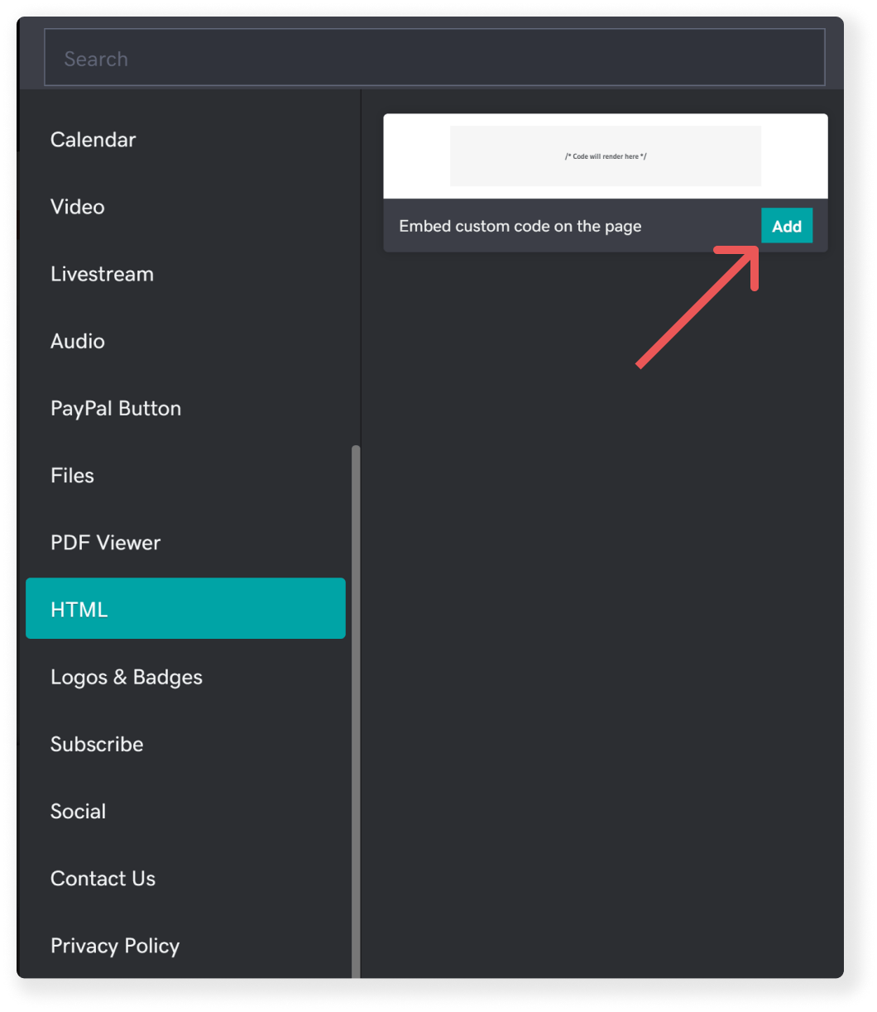Select the Contact Us block category
Screen dimensions: 877x1012
coord(103,878)
